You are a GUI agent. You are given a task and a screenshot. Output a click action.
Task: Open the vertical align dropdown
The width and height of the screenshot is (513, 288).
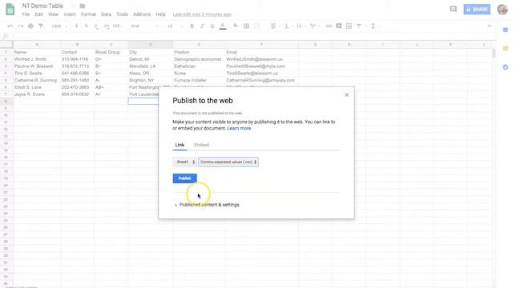point(288,26)
